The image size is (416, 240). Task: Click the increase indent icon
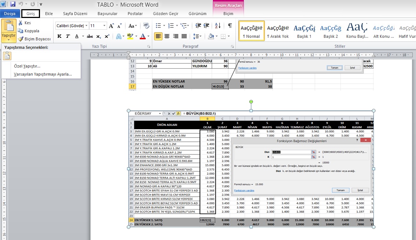click(x=207, y=25)
